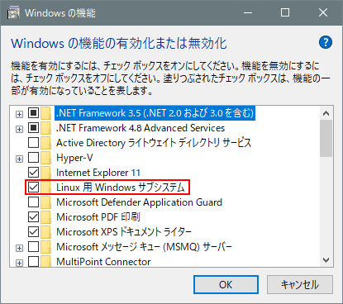Viewport: 343px width, 304px height.
Task: Select .NET Framework 4.8 Advanced Services text
Action: (x=141, y=128)
